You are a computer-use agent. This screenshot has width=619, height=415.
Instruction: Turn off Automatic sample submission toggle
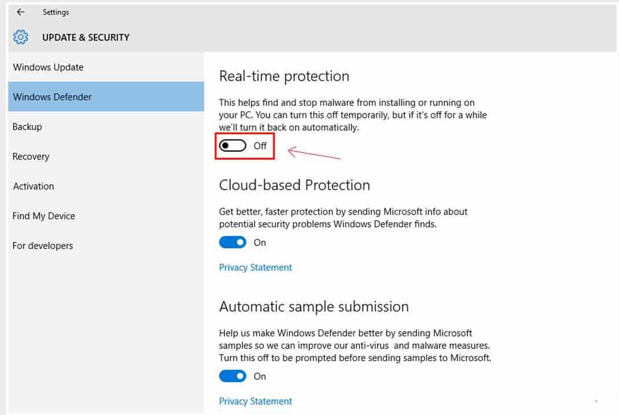233,376
